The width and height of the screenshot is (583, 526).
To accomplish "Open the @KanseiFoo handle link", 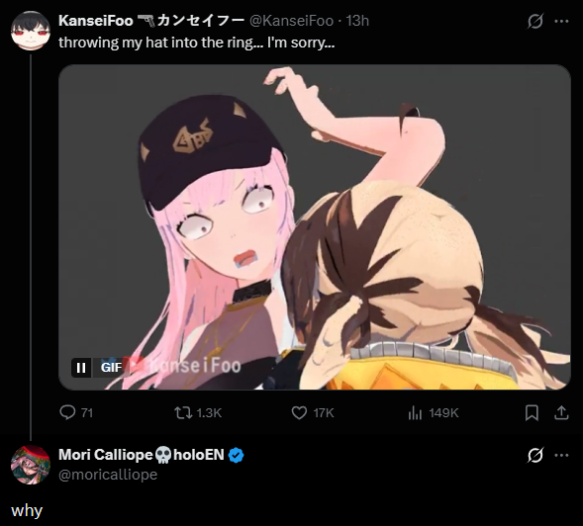I will (x=291, y=21).
